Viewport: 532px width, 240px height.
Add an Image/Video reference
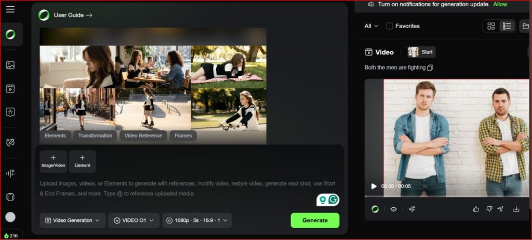click(x=54, y=162)
